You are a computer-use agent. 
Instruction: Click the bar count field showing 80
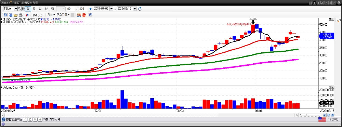click(x=71, y=9)
